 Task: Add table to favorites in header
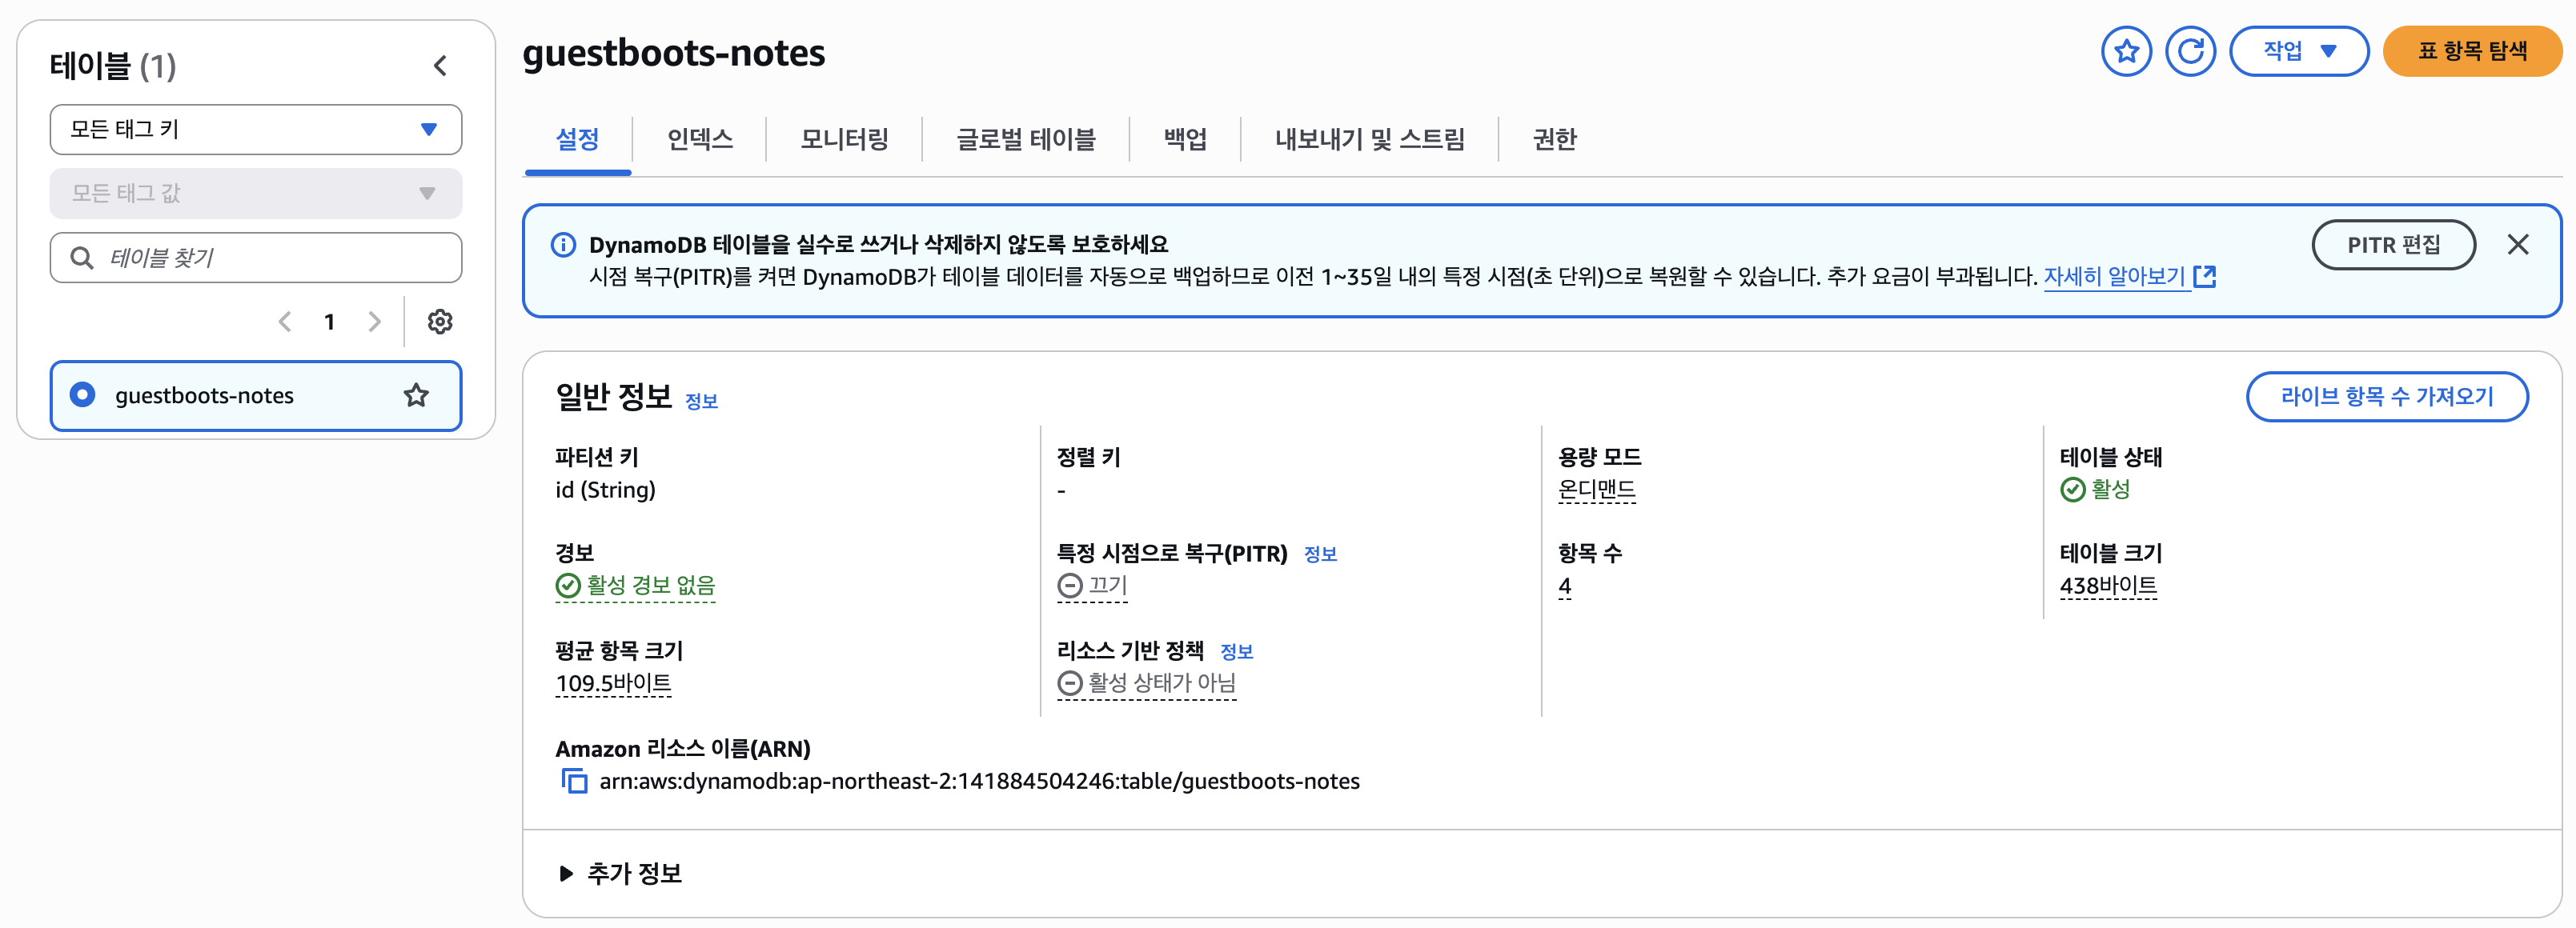click(2126, 51)
